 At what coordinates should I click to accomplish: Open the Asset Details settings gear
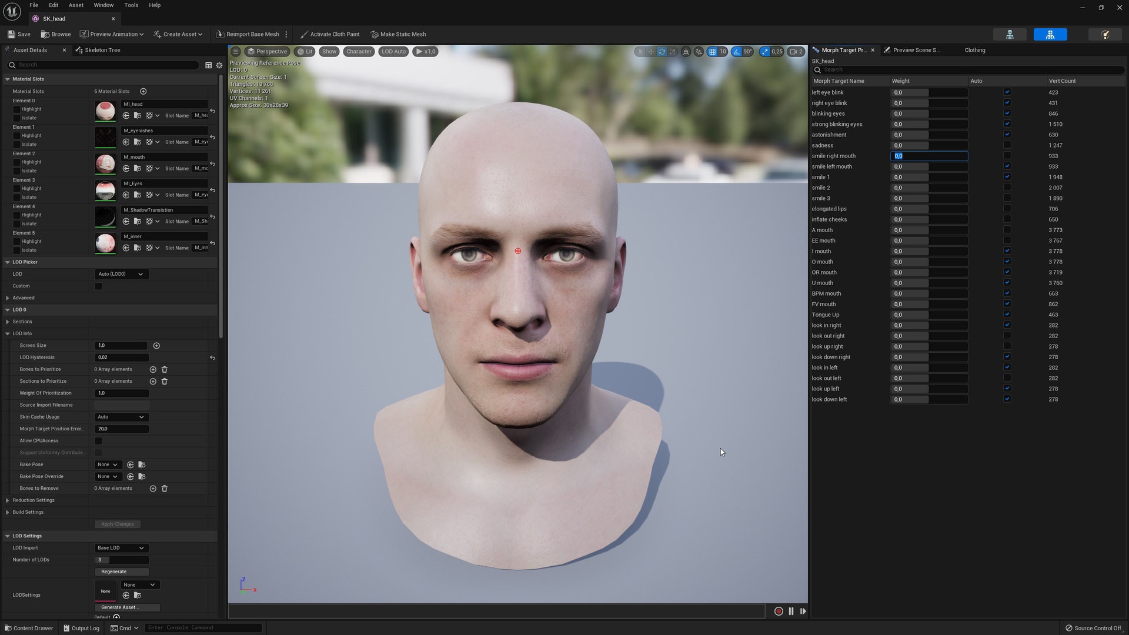[x=219, y=65]
